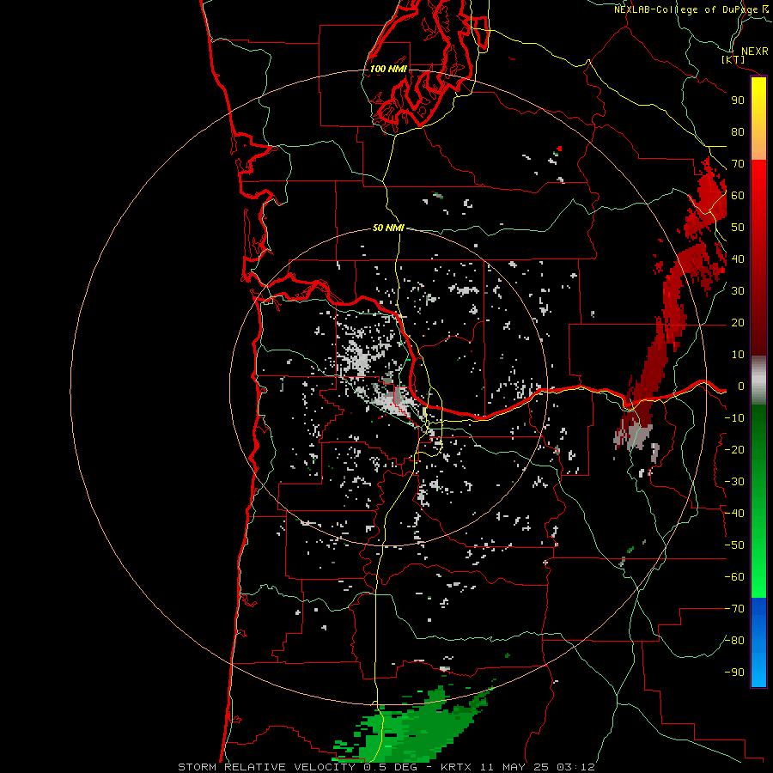Screen dimensions: 773x773
Task: Click the -20 knots scale label
Action: coord(734,450)
